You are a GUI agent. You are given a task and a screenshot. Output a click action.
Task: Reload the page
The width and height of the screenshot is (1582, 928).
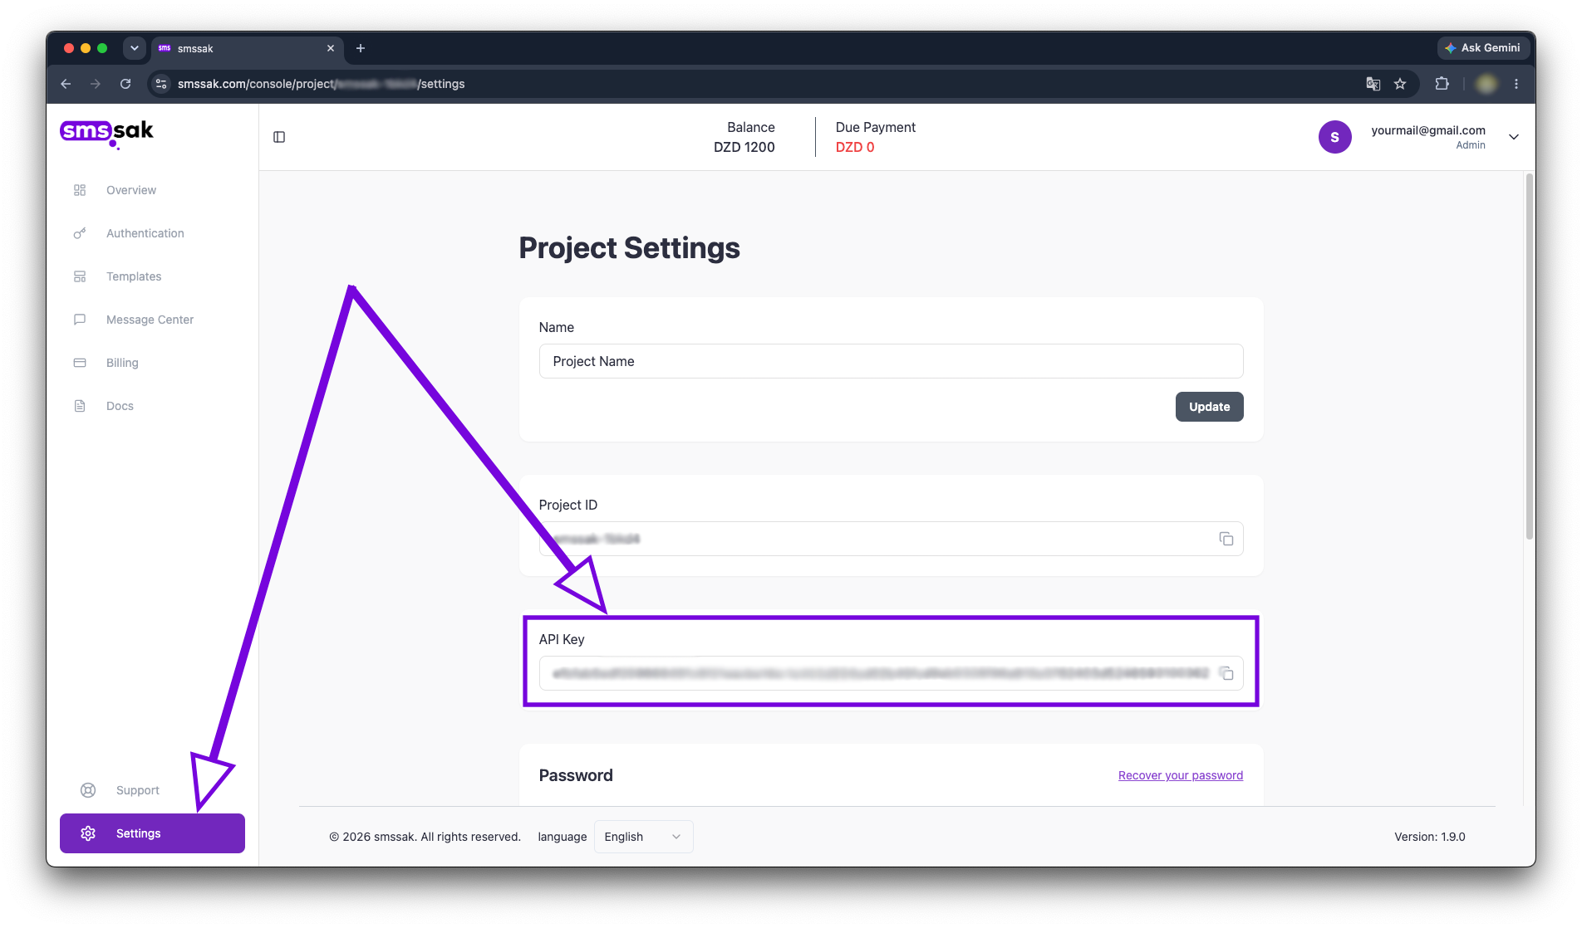pyautogui.click(x=125, y=84)
